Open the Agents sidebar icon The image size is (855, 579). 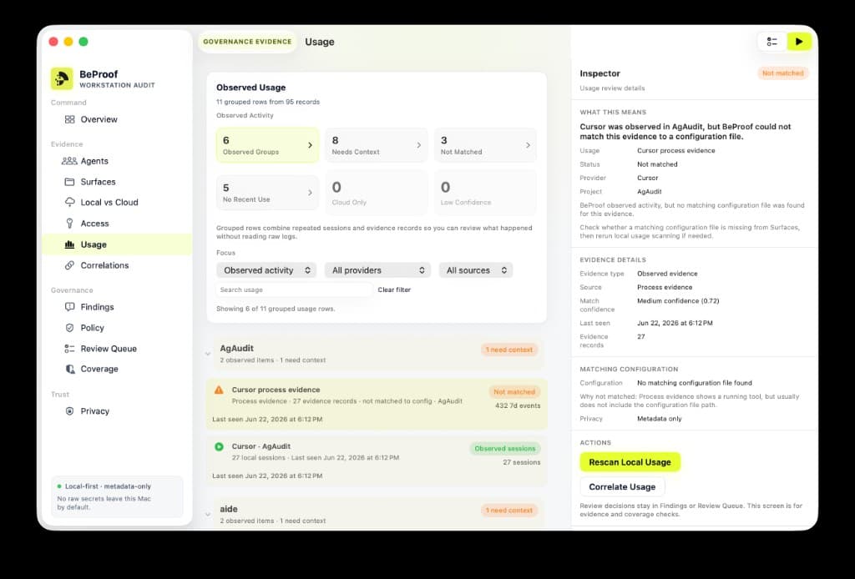point(69,161)
